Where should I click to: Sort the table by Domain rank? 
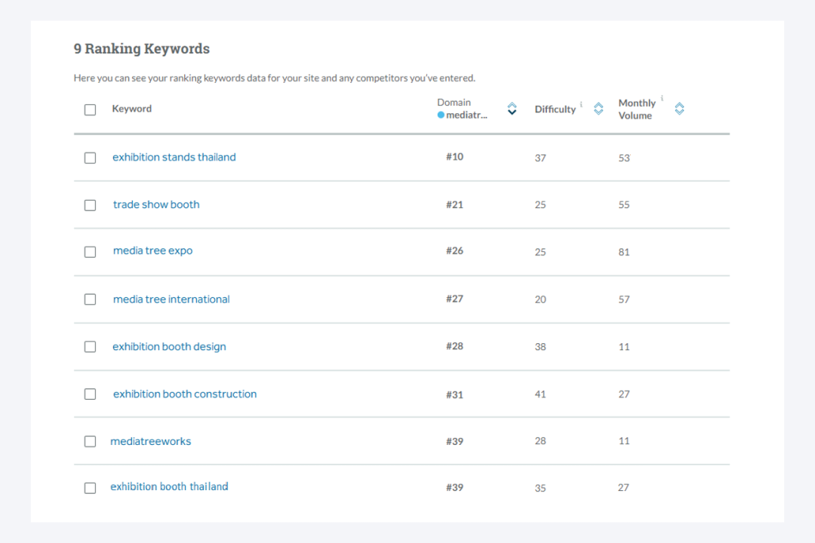(512, 109)
